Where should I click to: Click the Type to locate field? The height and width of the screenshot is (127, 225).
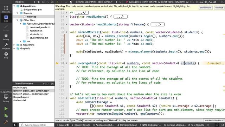(37, 125)
